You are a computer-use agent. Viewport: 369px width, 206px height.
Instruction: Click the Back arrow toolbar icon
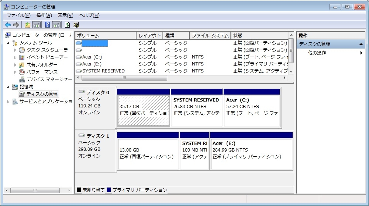[x=7, y=25]
